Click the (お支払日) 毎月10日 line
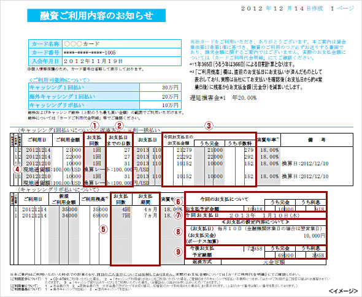 256,229
